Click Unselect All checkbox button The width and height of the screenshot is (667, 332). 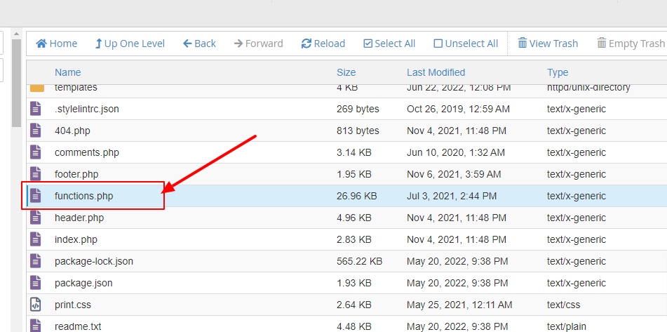click(x=466, y=44)
